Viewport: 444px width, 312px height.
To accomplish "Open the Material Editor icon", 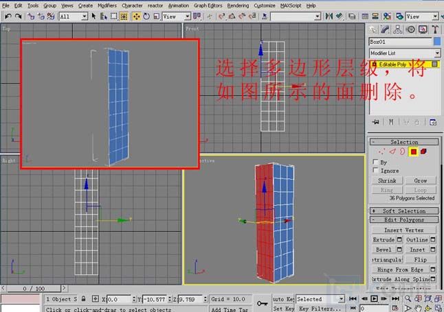I will pyautogui.click(x=387, y=16).
